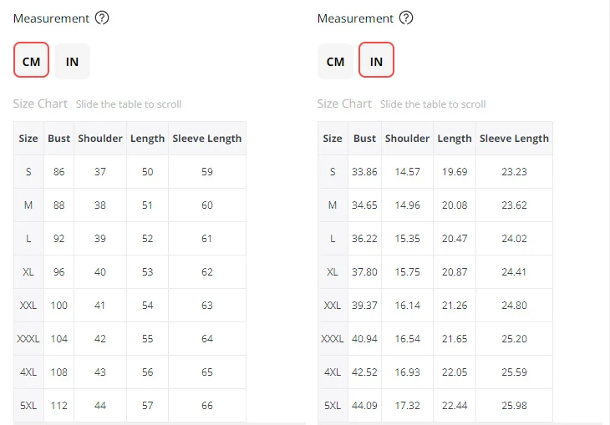Select the XL size row in left table
The height and width of the screenshot is (425, 610).
pos(28,272)
